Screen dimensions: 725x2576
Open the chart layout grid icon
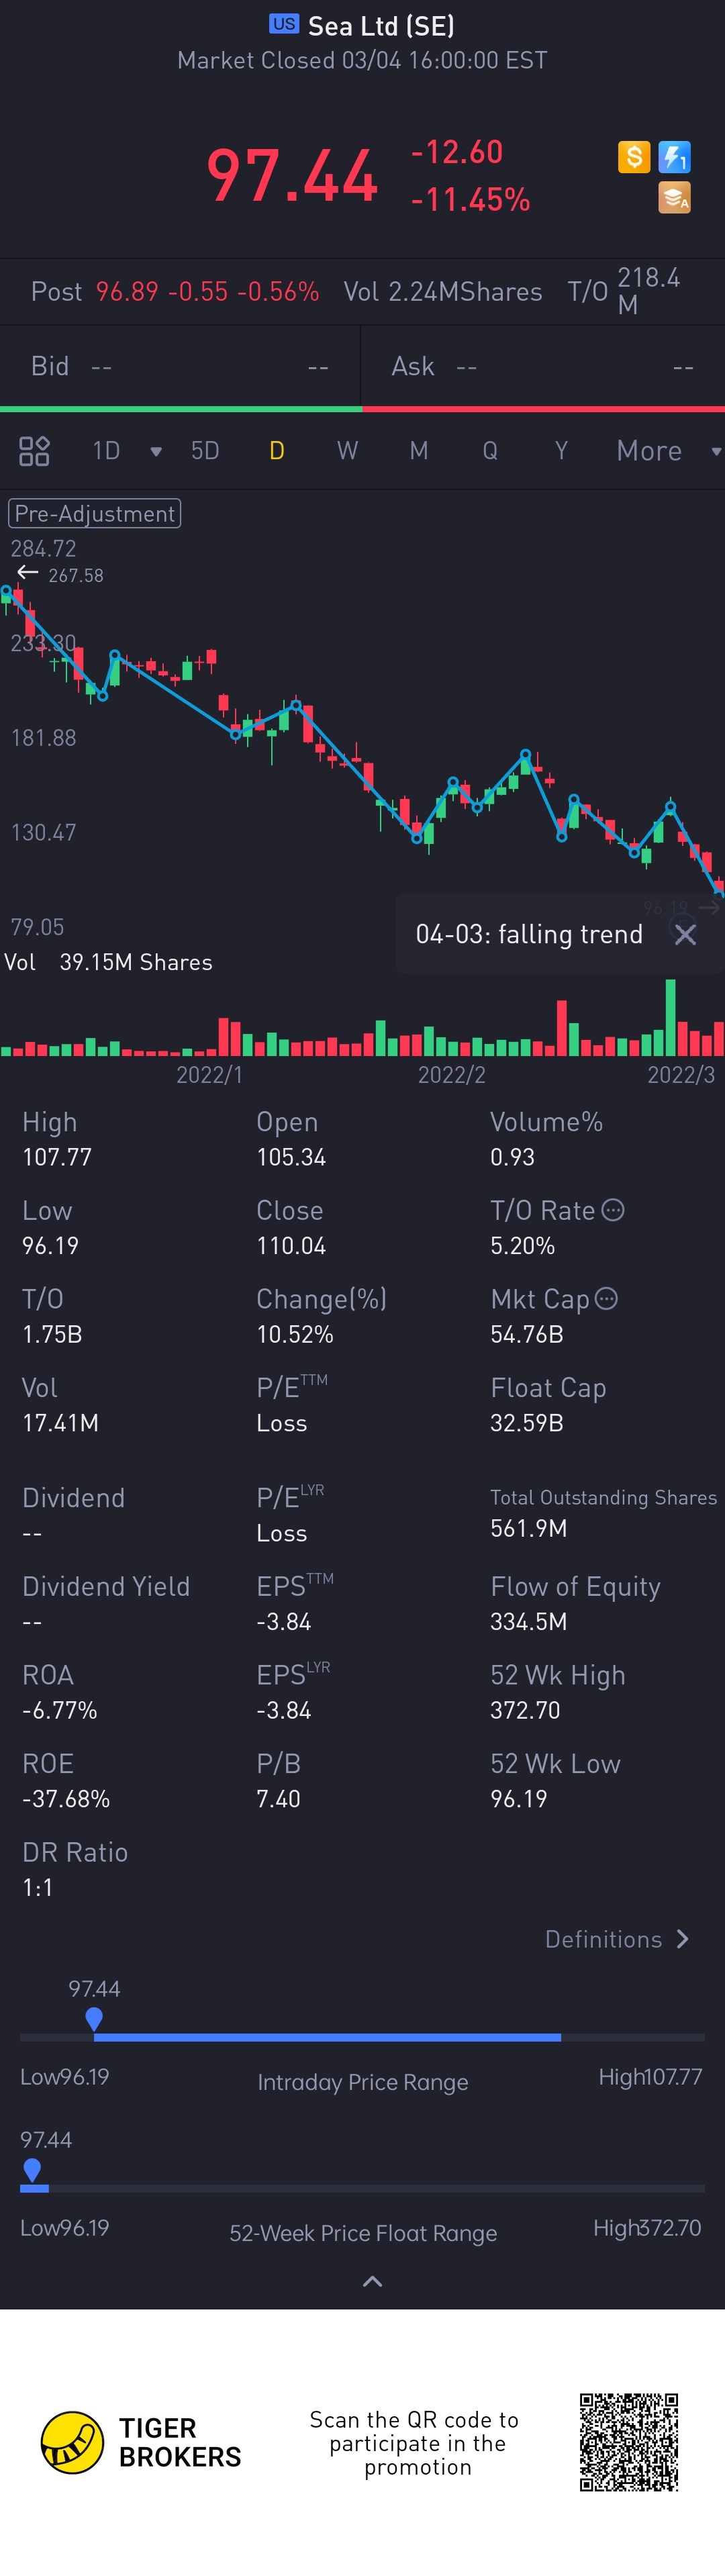coord(34,451)
